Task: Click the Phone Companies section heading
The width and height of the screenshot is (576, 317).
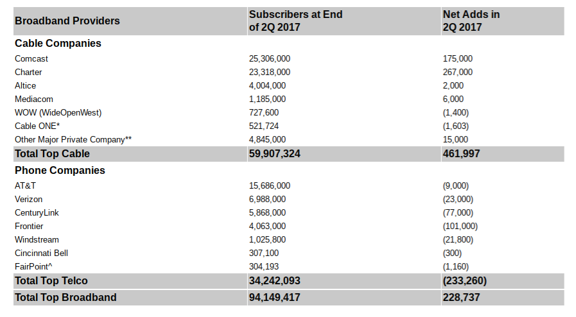Action: click(x=60, y=171)
